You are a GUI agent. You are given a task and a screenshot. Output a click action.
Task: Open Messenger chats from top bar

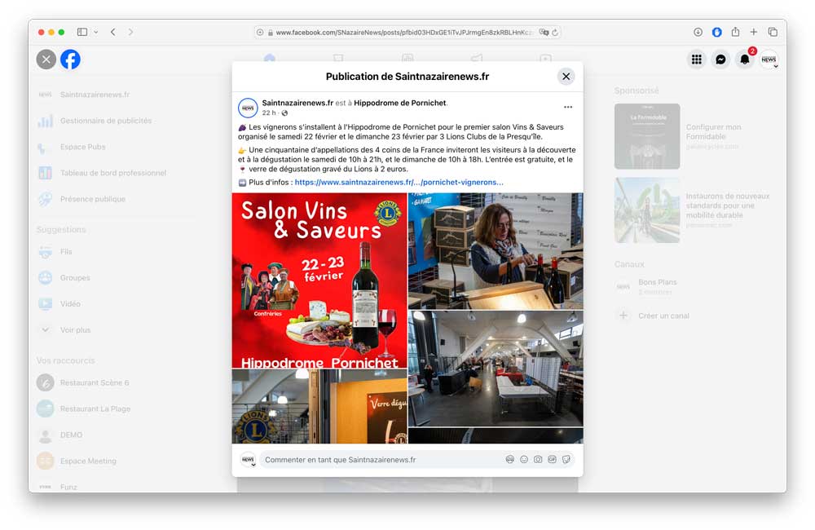coord(720,60)
